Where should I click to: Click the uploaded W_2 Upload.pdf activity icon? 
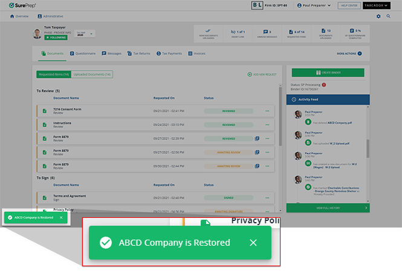click(308, 142)
